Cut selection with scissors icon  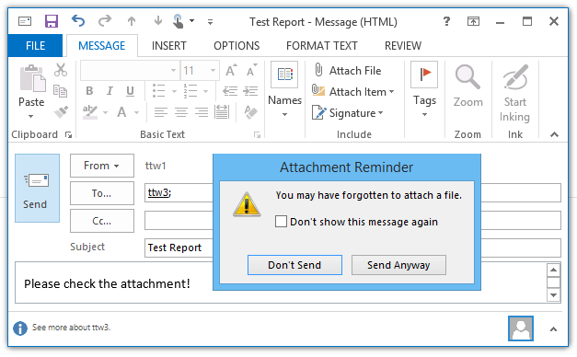coord(61,70)
